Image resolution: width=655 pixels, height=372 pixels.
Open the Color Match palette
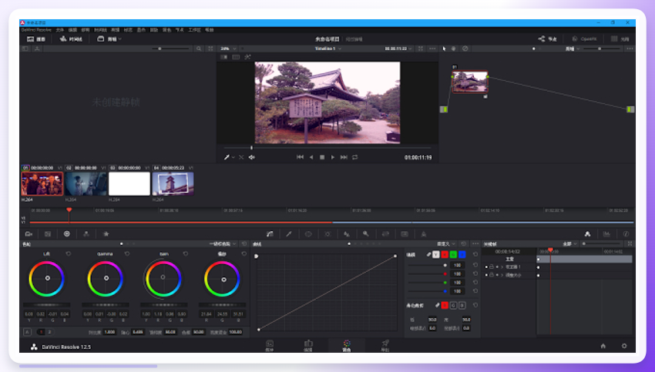(48, 234)
